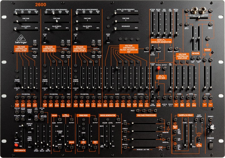225x158 pixels.
Task: Flip the VCO 2 SYNC switch
Action: tap(45, 38)
